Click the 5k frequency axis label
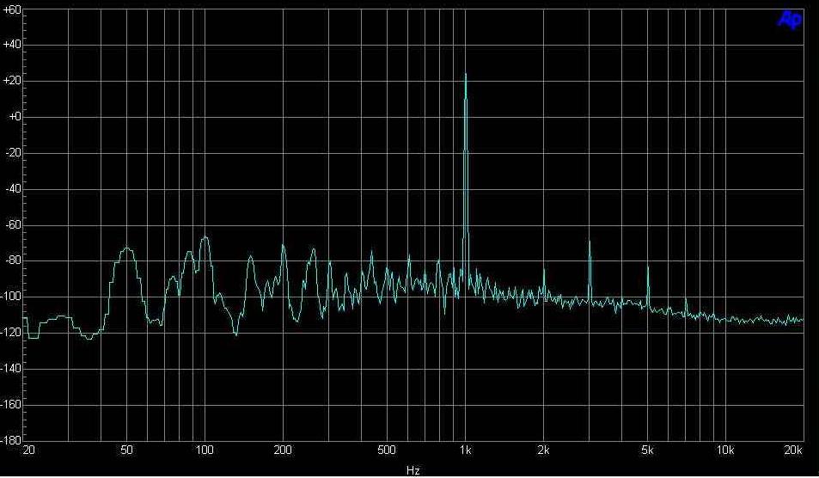The image size is (819, 478). click(x=648, y=450)
